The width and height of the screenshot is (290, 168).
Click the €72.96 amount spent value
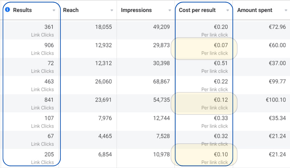[277, 27]
